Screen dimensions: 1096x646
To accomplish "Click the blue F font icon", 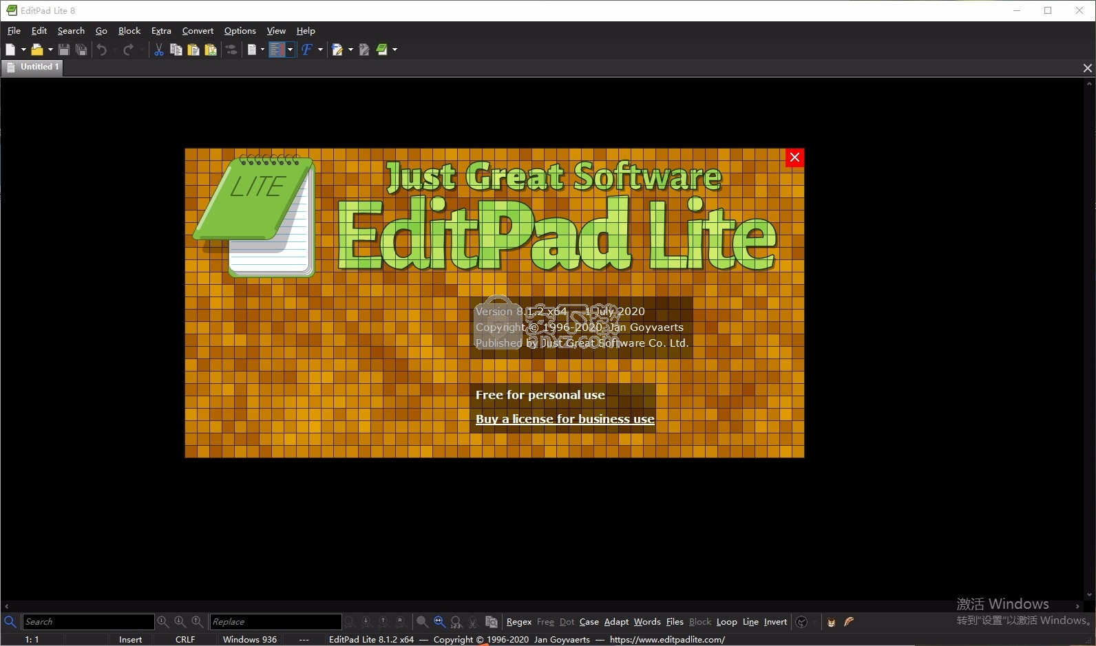I will tap(306, 50).
